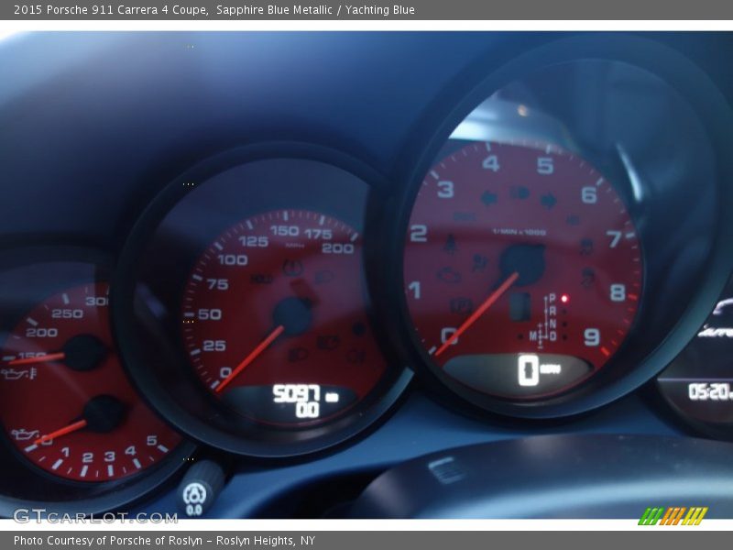Click the 100 mark on the speedometer
733x550 pixels.
[233, 259]
